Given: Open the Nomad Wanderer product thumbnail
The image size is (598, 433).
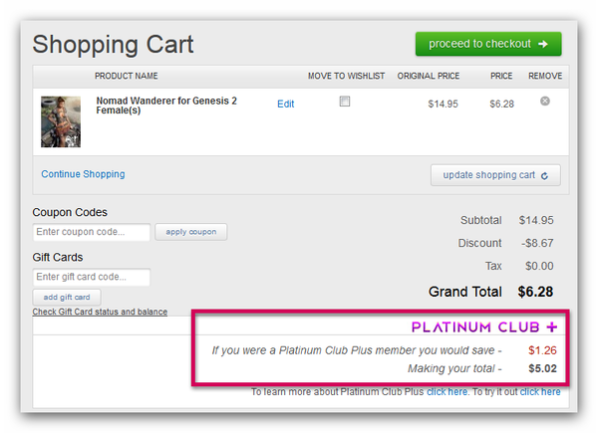Looking at the screenshot, I should (x=60, y=121).
